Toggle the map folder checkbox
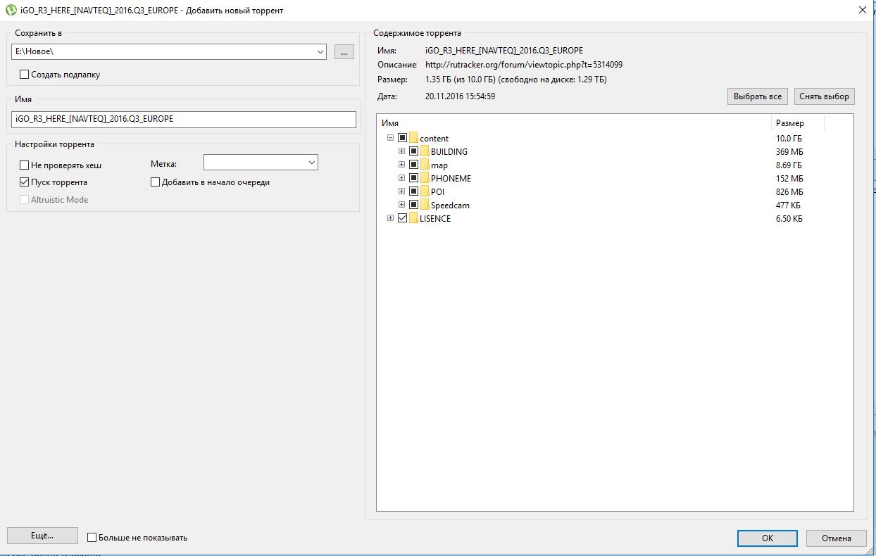 click(414, 165)
